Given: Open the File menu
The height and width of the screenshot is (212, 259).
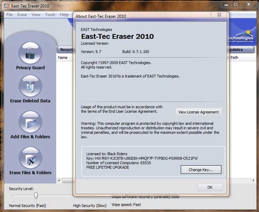Looking at the screenshot, I should [x=9, y=15].
